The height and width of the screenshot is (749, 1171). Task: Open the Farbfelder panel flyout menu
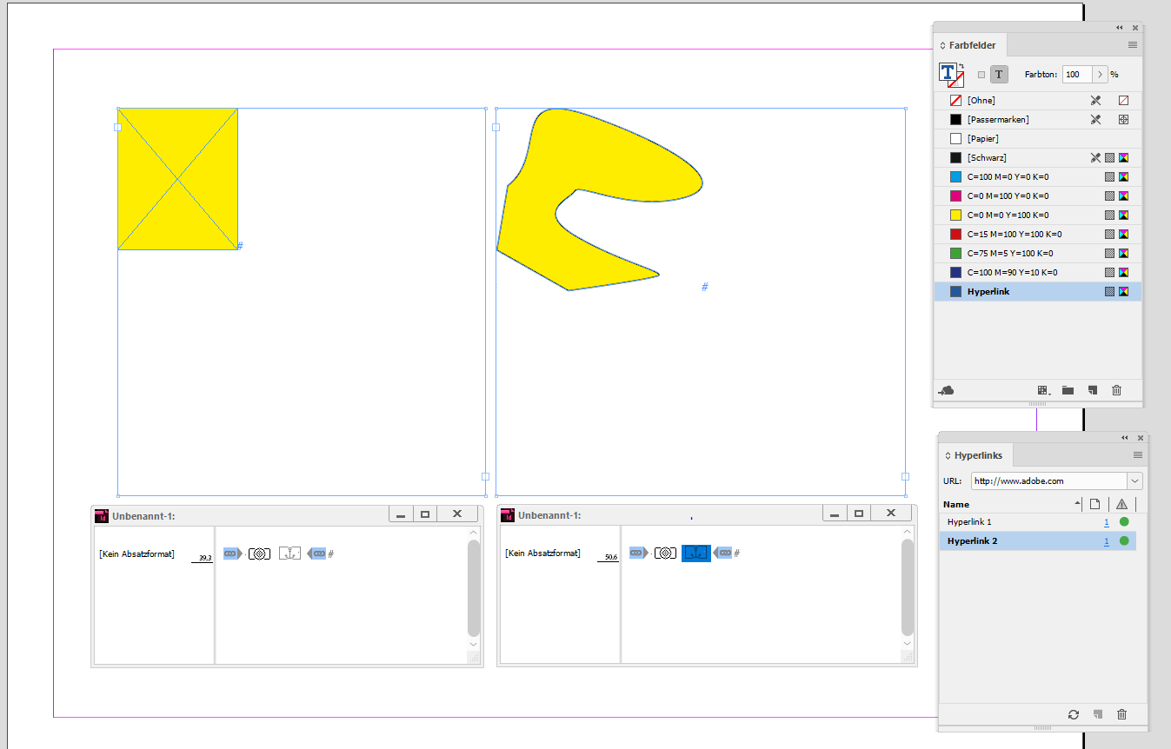(x=1133, y=44)
